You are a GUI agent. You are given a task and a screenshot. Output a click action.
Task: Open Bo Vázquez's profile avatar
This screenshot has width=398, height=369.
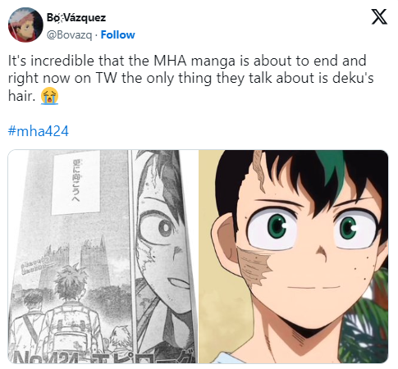pos(25,25)
